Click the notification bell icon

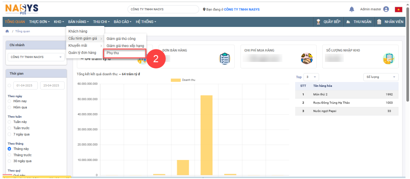tap(352, 9)
